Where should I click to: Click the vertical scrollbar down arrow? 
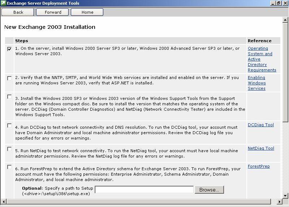[x=285, y=195]
